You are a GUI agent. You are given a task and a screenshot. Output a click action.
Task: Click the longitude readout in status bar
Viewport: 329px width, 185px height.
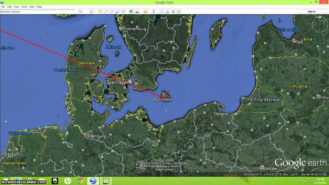(x=273, y=174)
